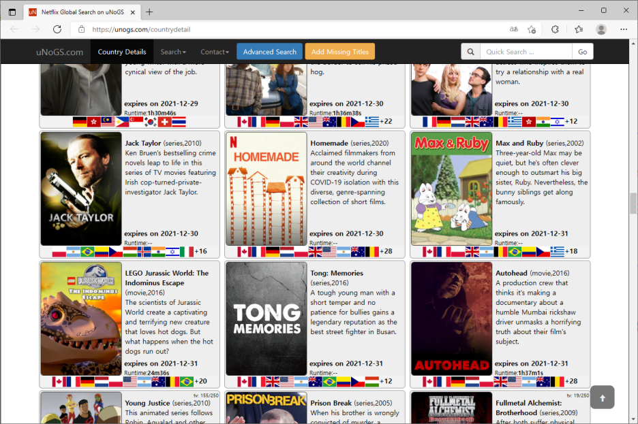Click the translate/read aloud icon in address bar

(x=514, y=29)
